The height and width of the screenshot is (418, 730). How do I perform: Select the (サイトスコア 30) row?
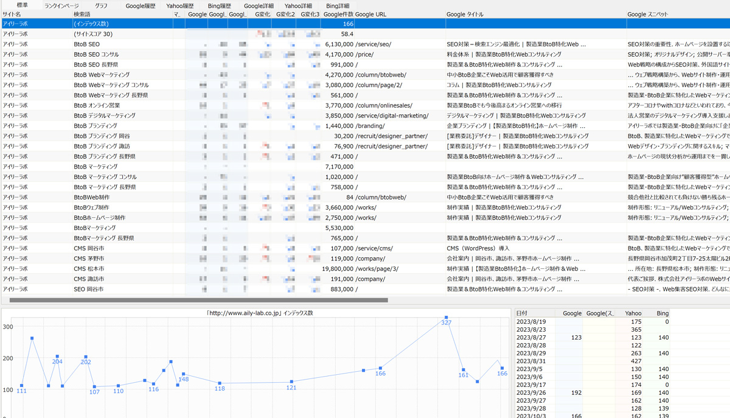365,34
